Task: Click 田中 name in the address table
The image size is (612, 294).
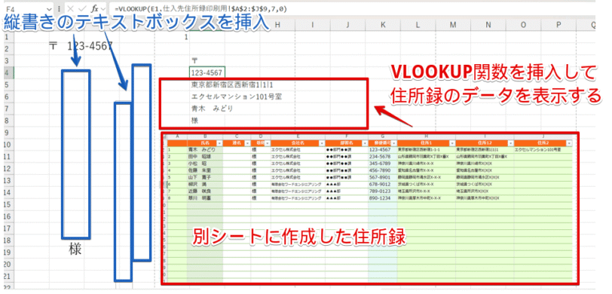Action: coord(200,156)
